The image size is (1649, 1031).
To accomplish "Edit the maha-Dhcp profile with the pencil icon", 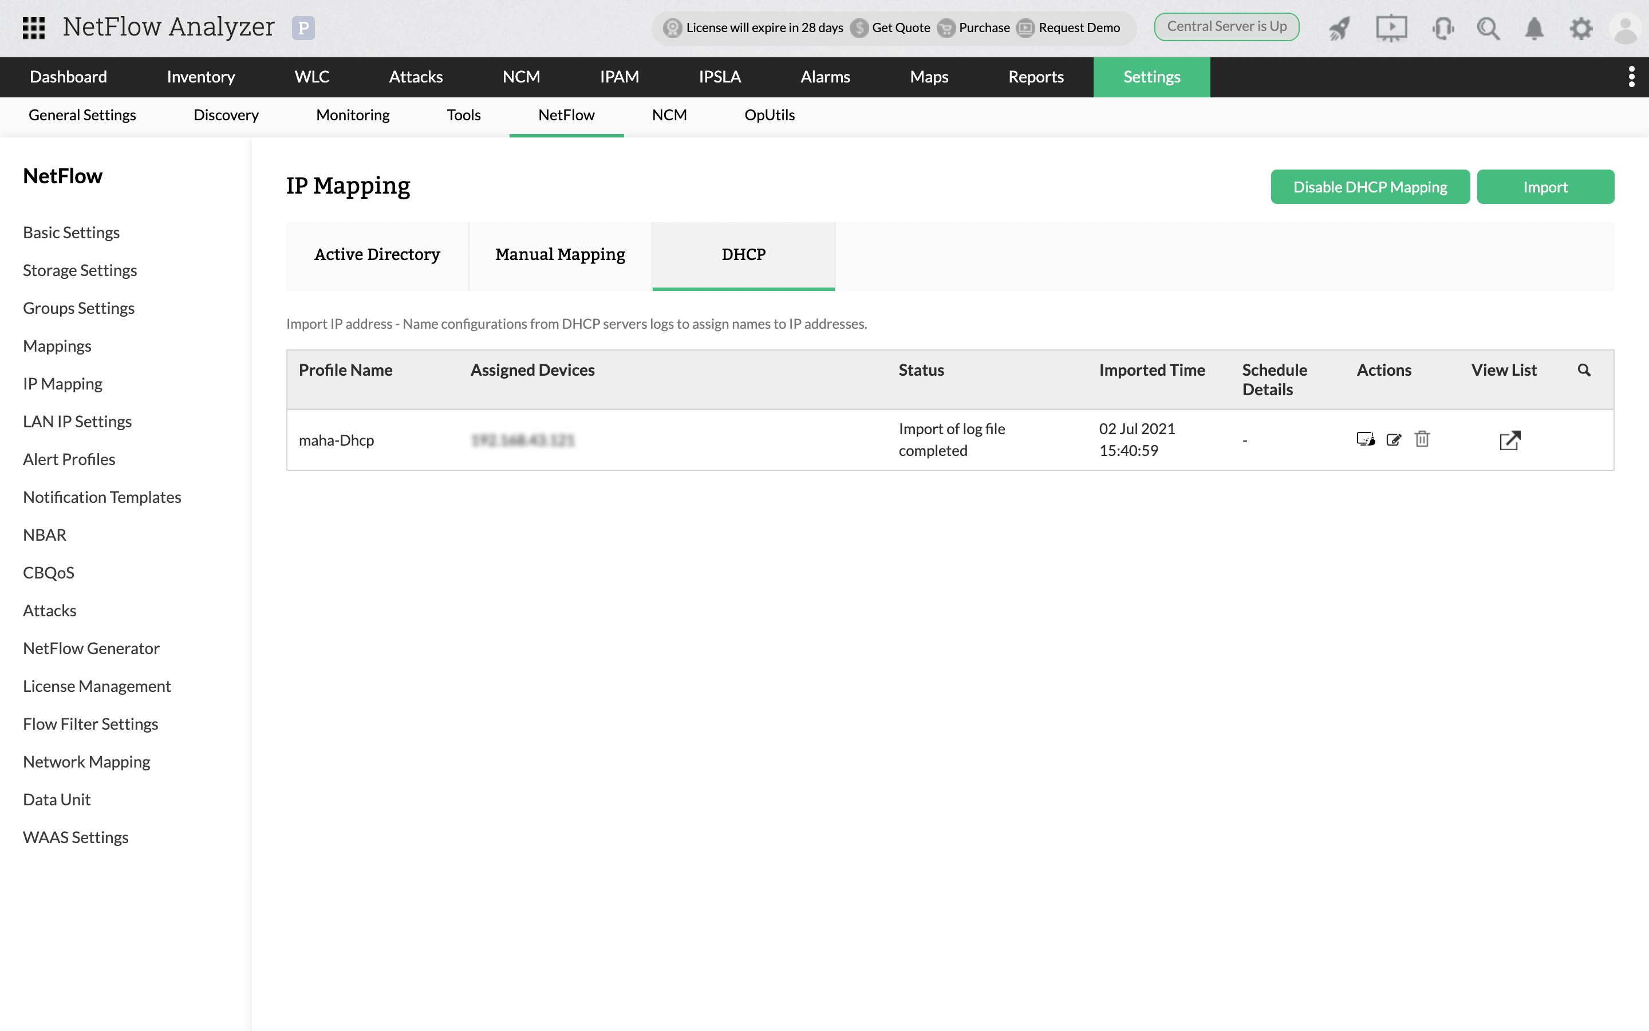I will [x=1394, y=440].
